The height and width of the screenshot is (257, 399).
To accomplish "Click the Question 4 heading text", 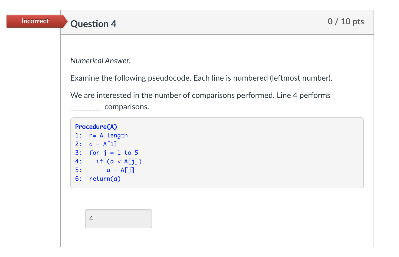I will [x=93, y=24].
